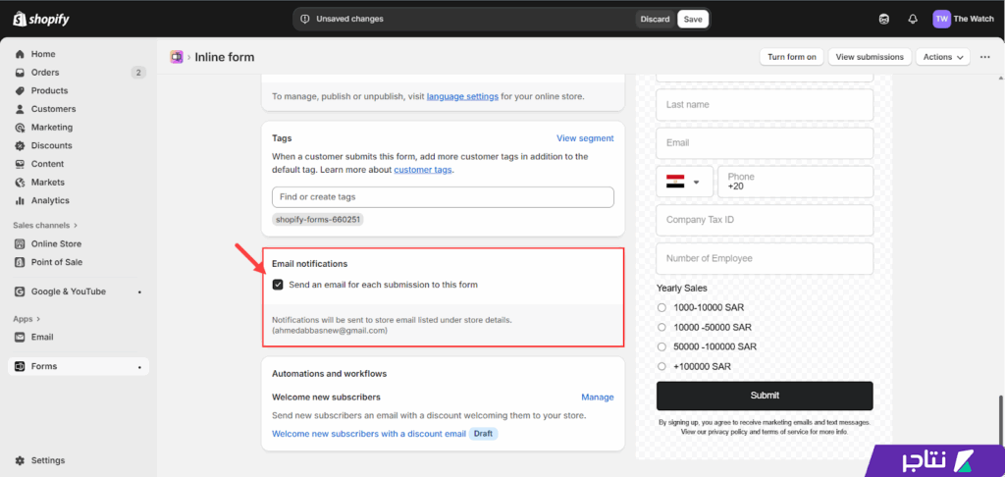This screenshot has width=1005, height=477.
Task: Go to Orders in sidebar
Action: point(45,73)
